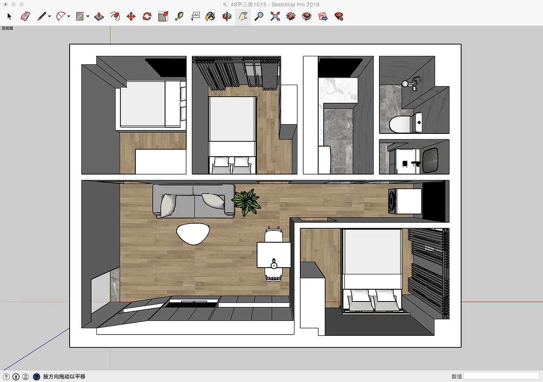The height and width of the screenshot is (382, 543).
Task: Pick the Paint Bucket tool
Action: 210,17
